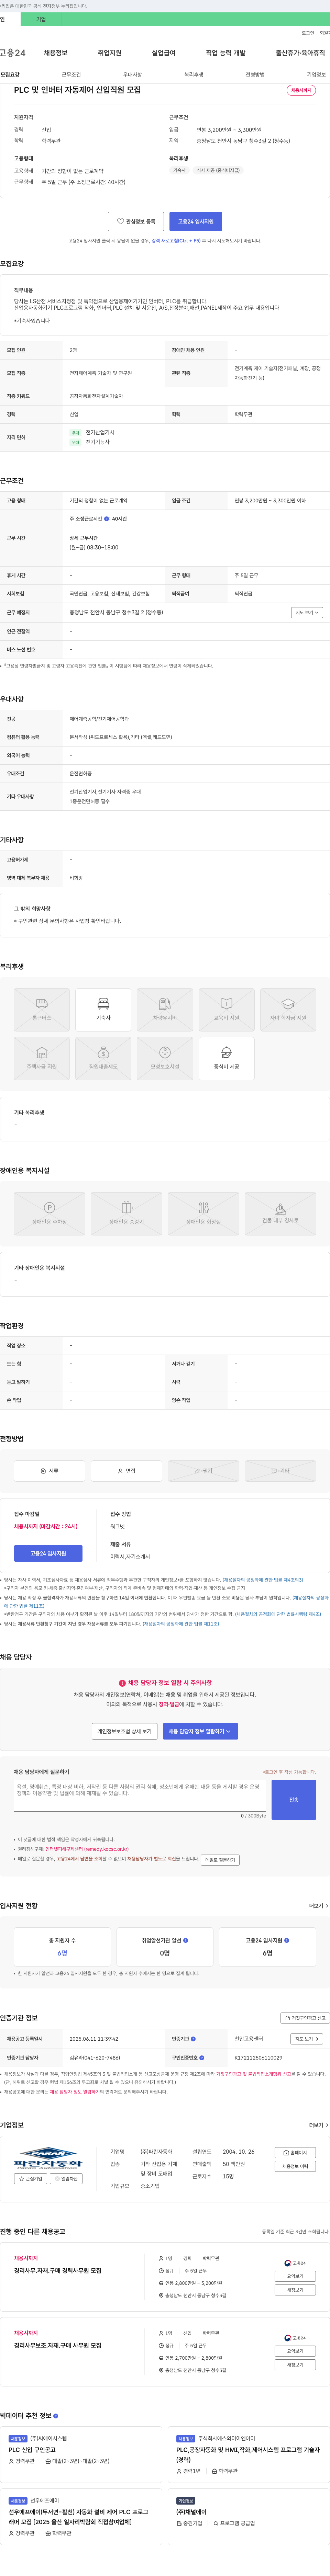Expand 채용 담당자 정보 열람하기

200,1731
